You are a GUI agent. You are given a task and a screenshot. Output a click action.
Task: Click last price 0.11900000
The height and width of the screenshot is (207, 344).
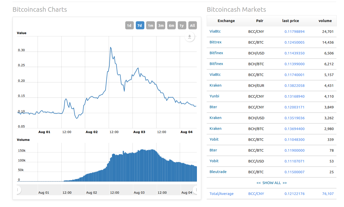pos(294,150)
